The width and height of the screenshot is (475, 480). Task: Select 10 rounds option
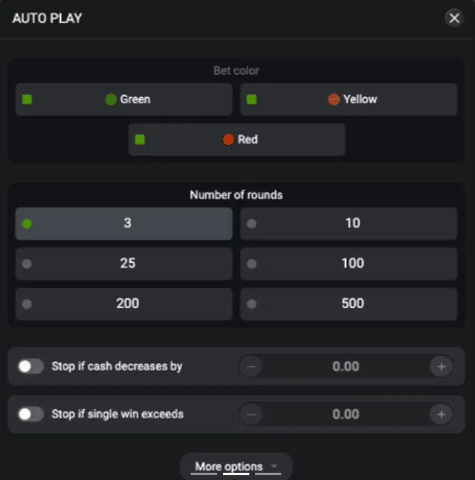tap(349, 223)
